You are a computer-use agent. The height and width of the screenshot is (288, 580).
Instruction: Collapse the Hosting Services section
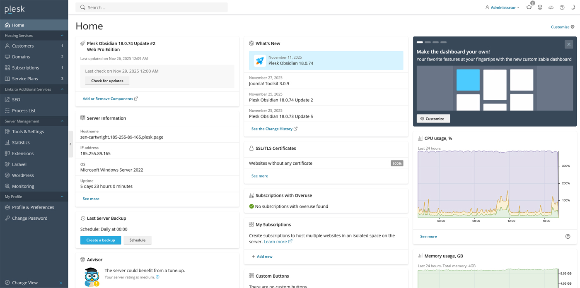62,36
